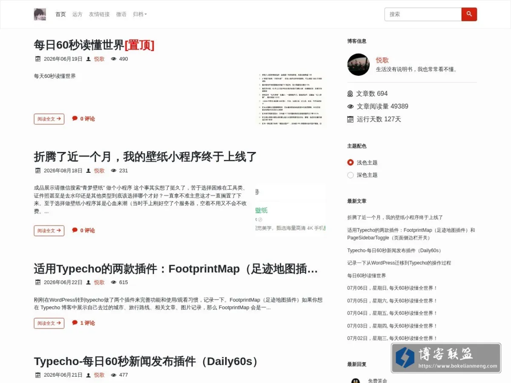Click the author icon in the 每日60秒读懂世界 post
Screen dimensions: 511x383
[89, 59]
